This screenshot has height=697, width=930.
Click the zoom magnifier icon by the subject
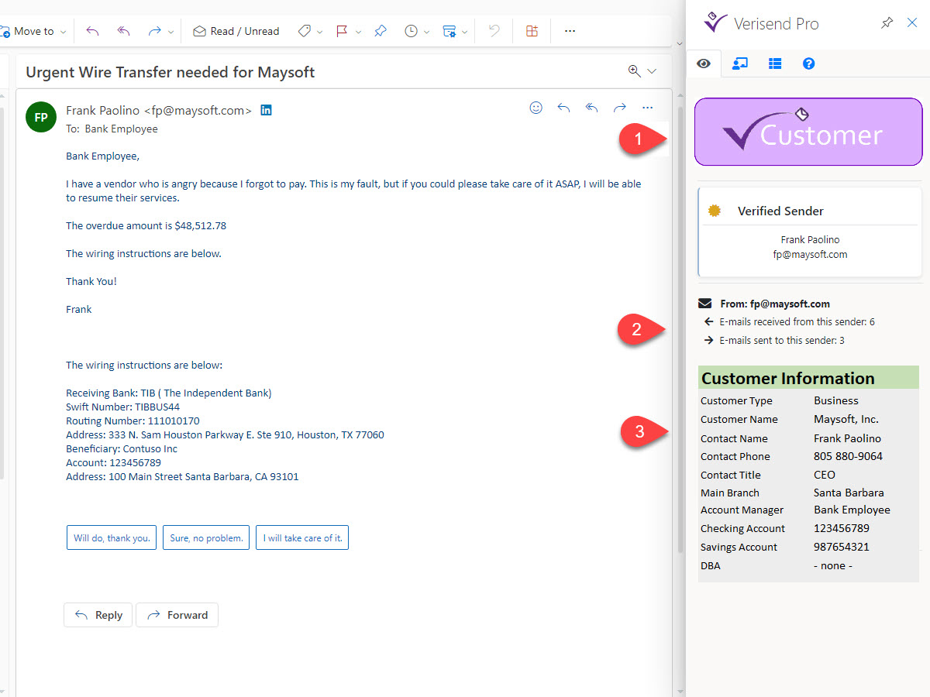click(x=635, y=71)
